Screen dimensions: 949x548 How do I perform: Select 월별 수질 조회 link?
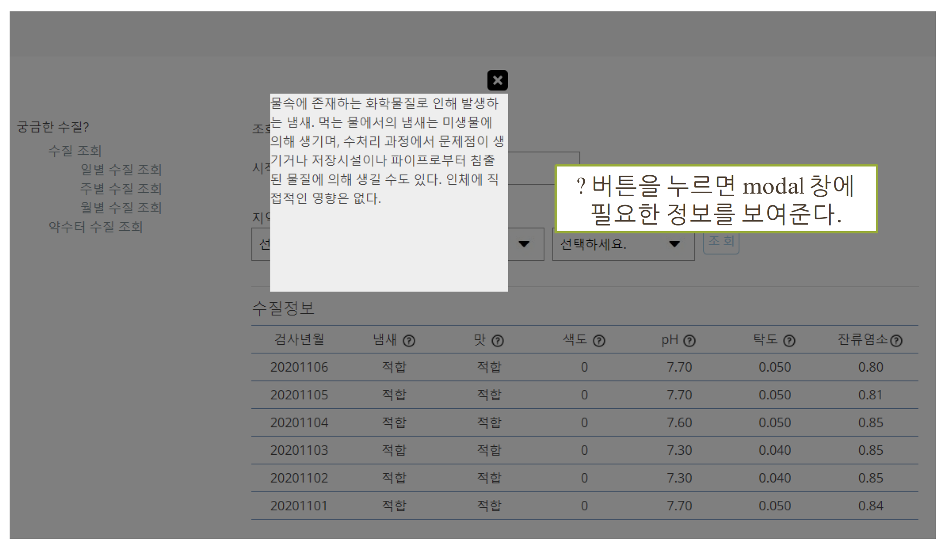pos(121,208)
